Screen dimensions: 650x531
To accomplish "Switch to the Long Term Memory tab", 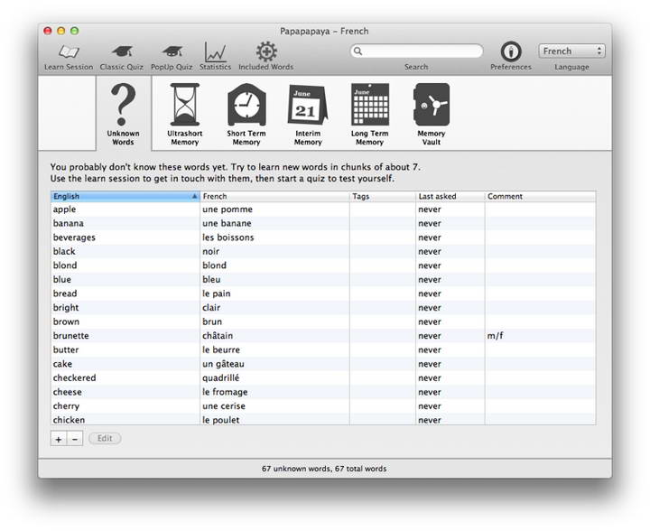I will coord(369,114).
